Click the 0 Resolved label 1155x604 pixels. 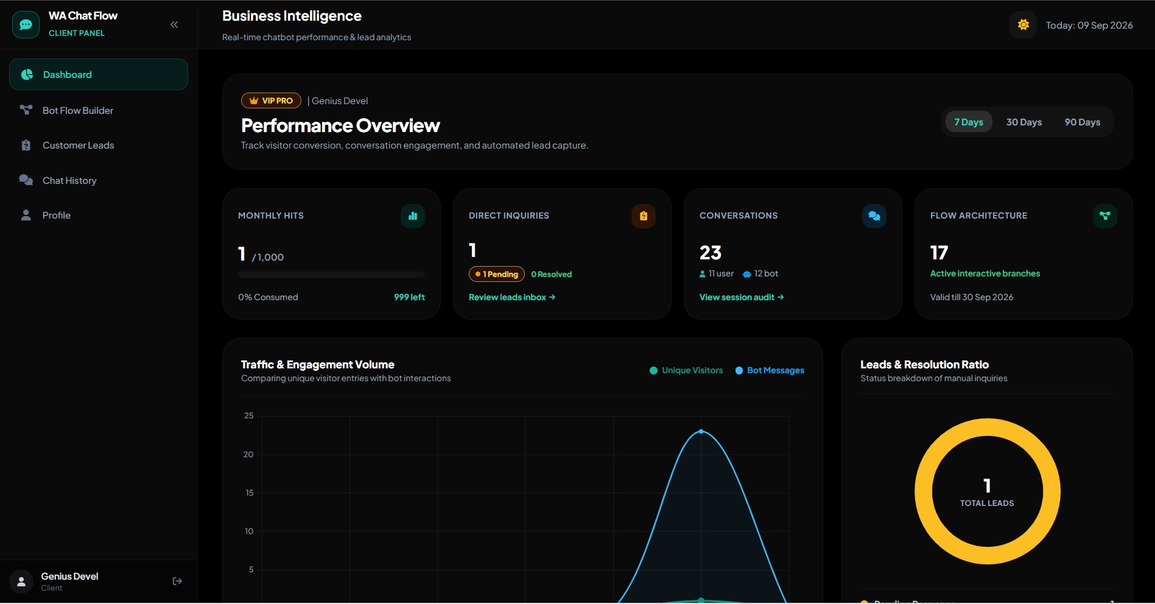(x=552, y=275)
